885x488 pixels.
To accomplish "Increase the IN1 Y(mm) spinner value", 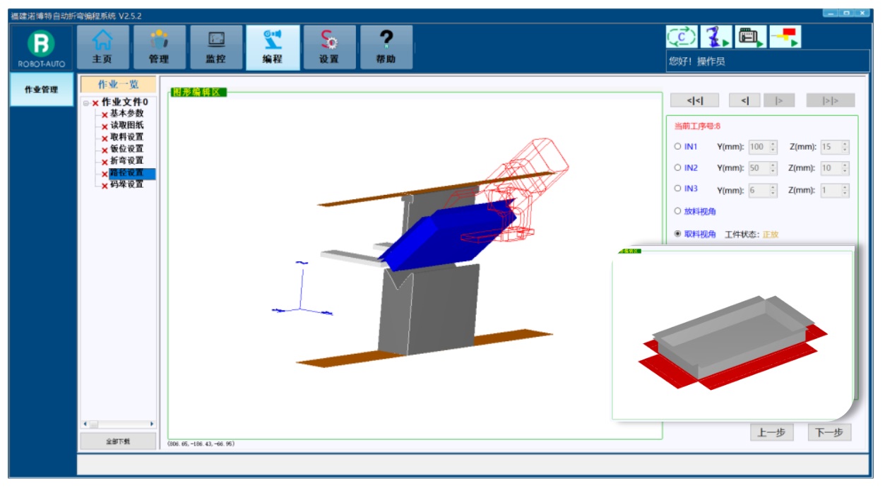I will click(773, 144).
